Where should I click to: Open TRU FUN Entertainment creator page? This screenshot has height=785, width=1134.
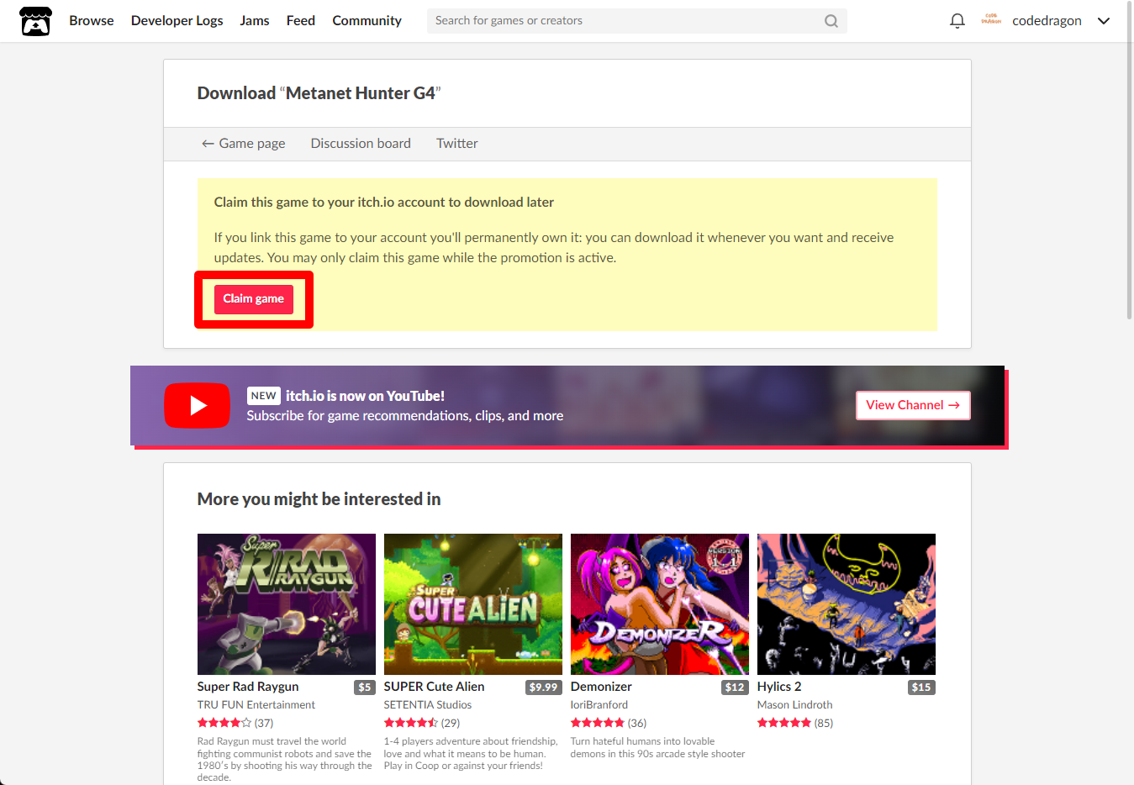(x=256, y=705)
